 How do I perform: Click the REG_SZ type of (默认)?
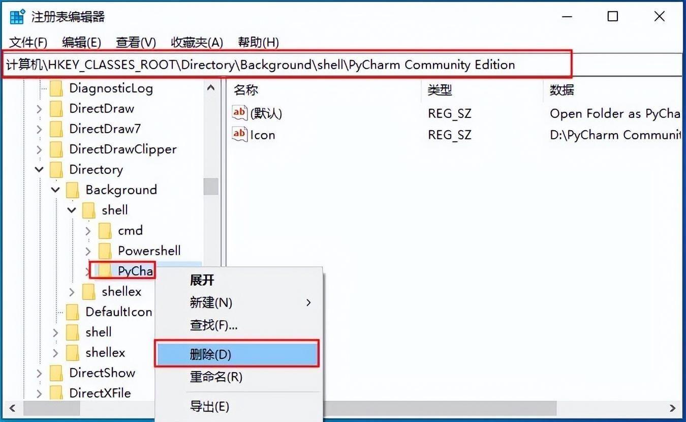pos(449,113)
